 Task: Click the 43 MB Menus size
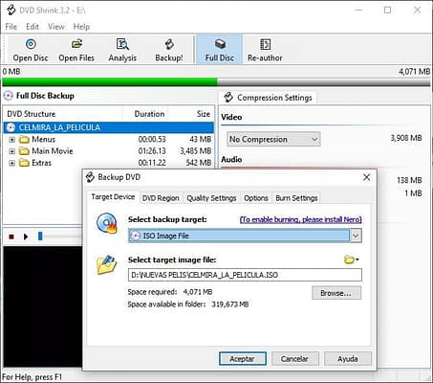coord(201,140)
